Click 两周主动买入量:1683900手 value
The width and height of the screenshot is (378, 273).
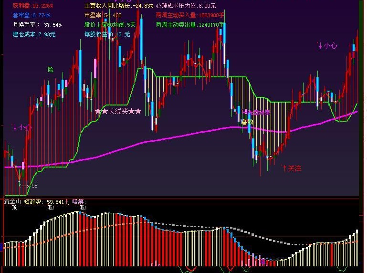click(190, 15)
